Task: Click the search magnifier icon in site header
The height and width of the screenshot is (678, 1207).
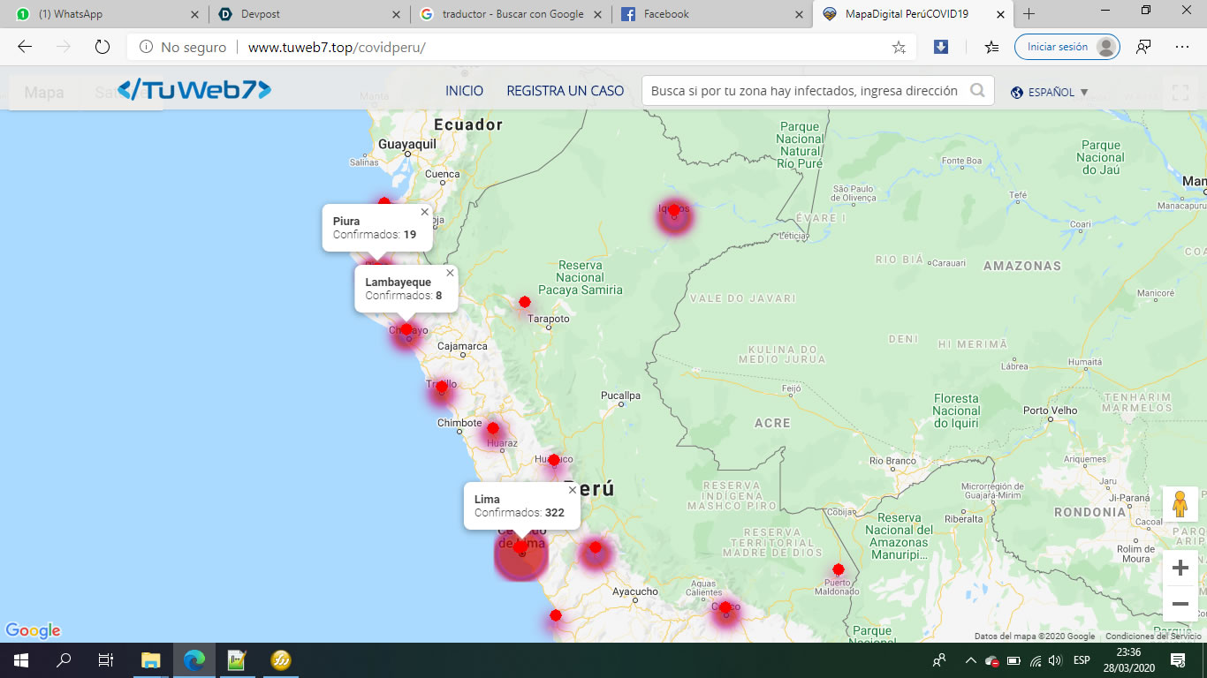Action: point(977,90)
